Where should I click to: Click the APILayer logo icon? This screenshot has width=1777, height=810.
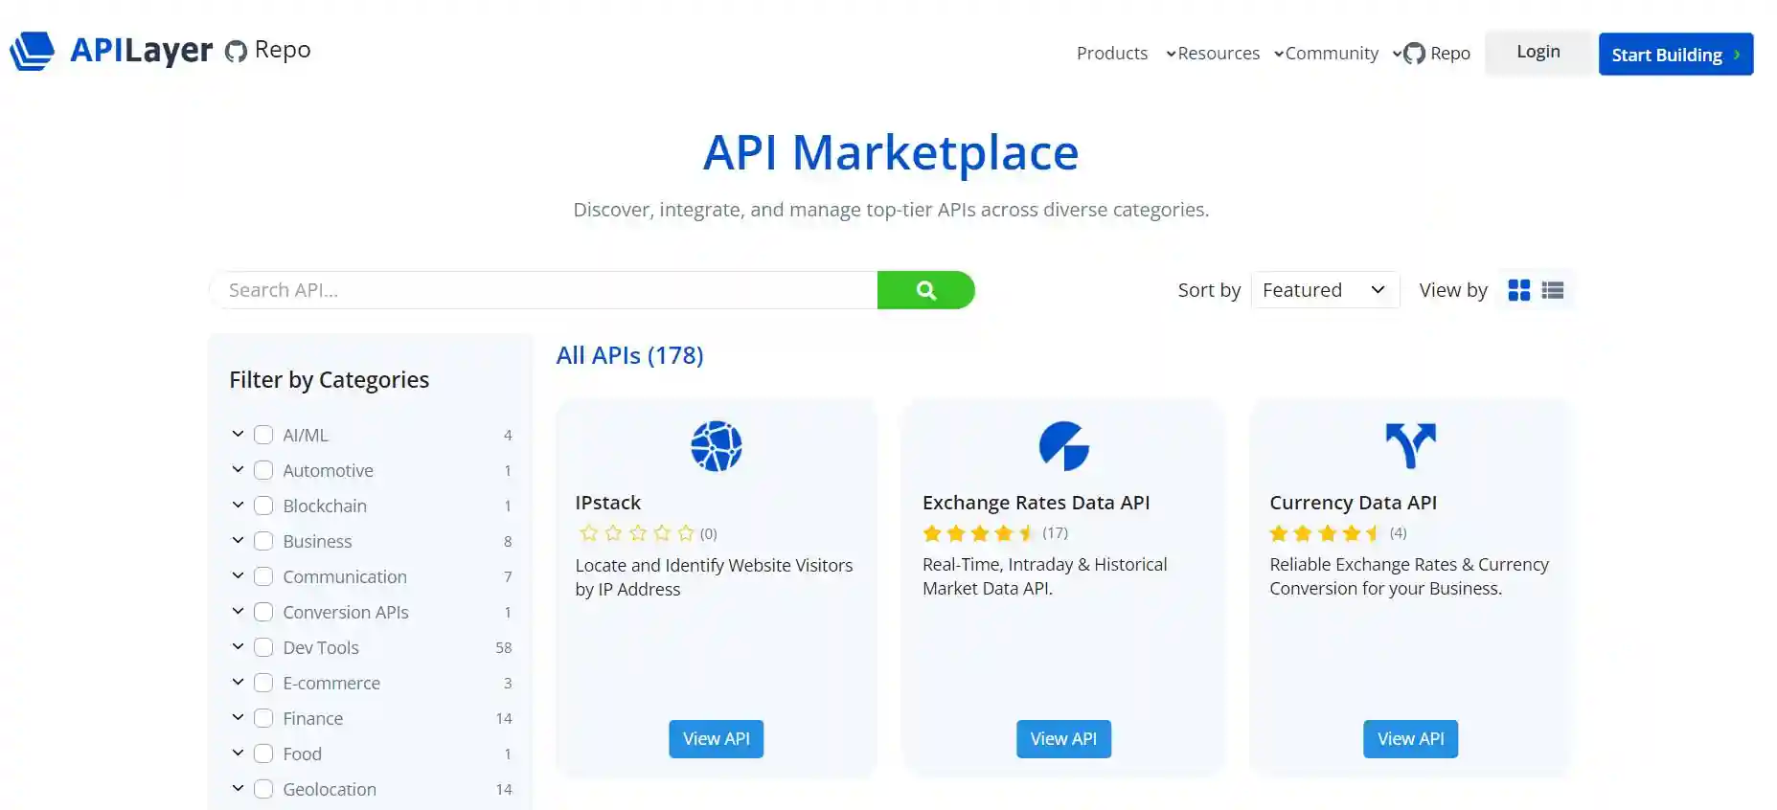[x=33, y=51]
